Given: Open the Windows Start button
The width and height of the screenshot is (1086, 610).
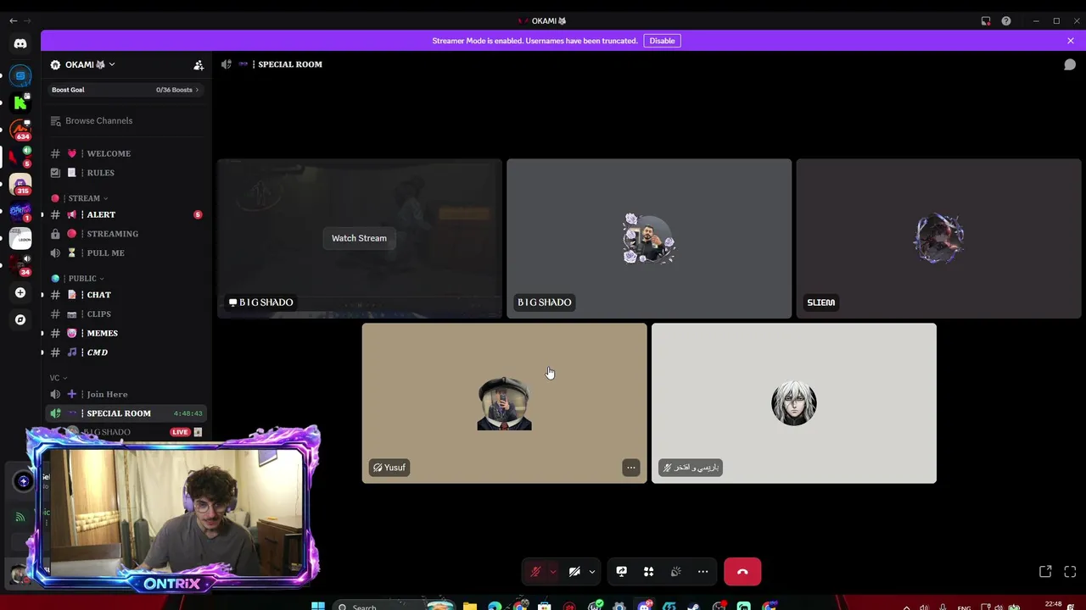Looking at the screenshot, I should 317,606.
